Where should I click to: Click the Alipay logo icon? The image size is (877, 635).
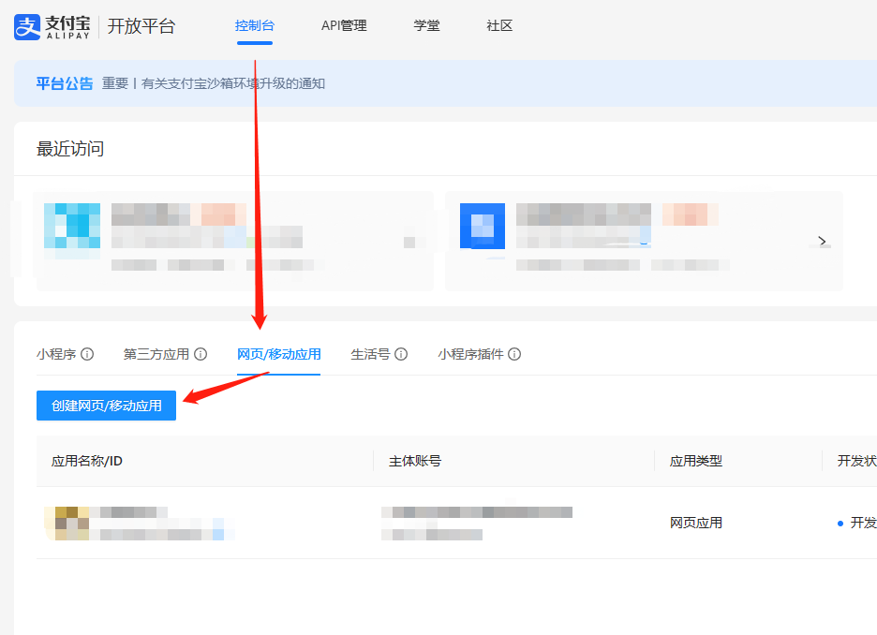(x=28, y=26)
